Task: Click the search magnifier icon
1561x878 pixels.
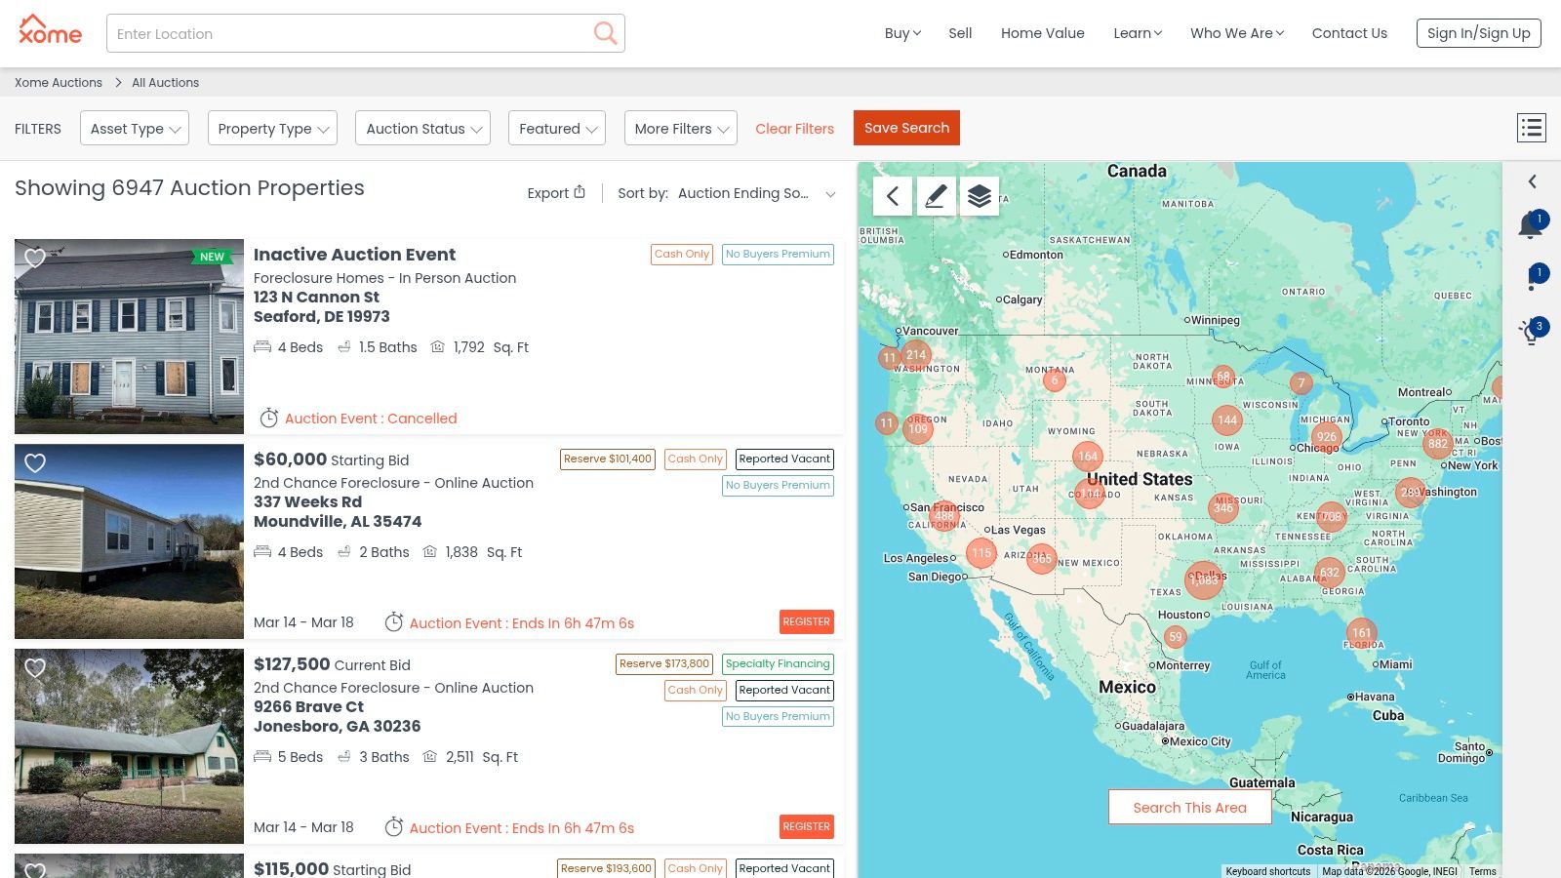Action: coord(605,33)
